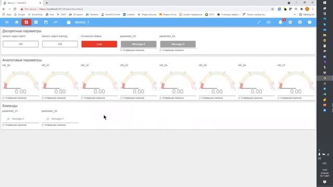Click the parameter_03 Message 0 button
Screen dimensions: 333x187
(138, 44)
